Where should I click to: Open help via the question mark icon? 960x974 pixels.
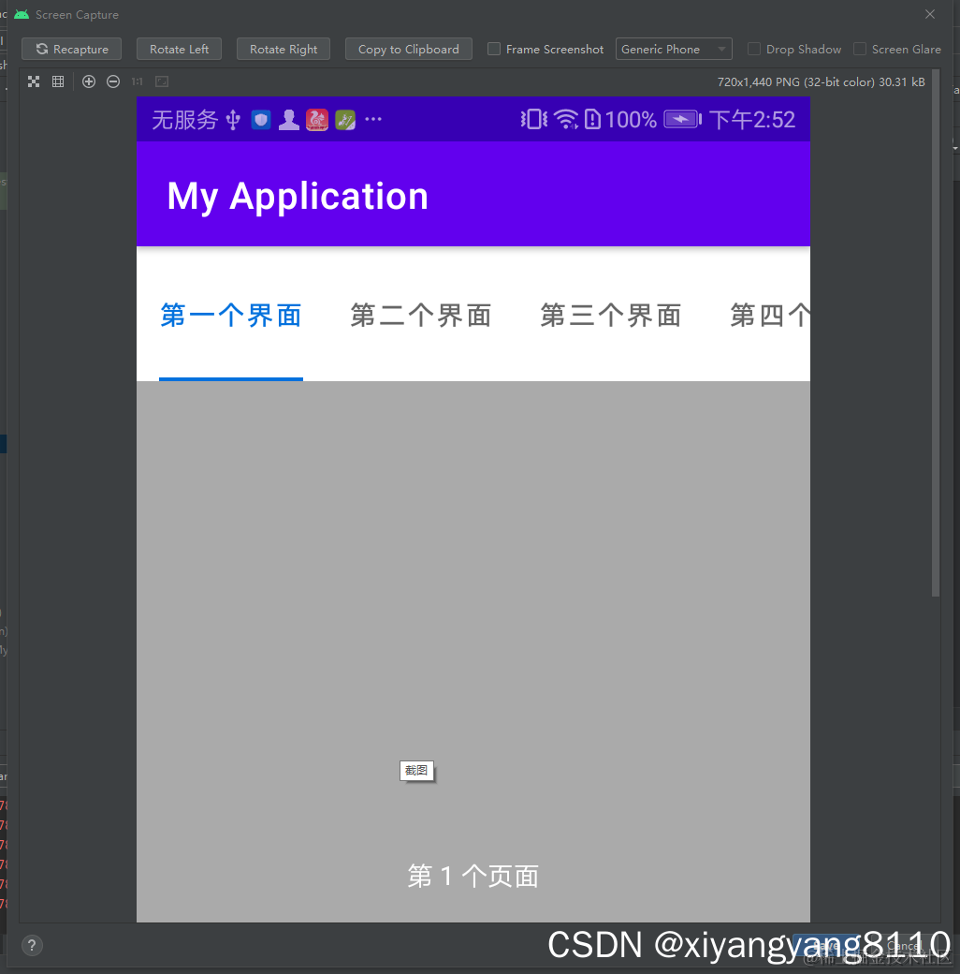[x=32, y=945]
